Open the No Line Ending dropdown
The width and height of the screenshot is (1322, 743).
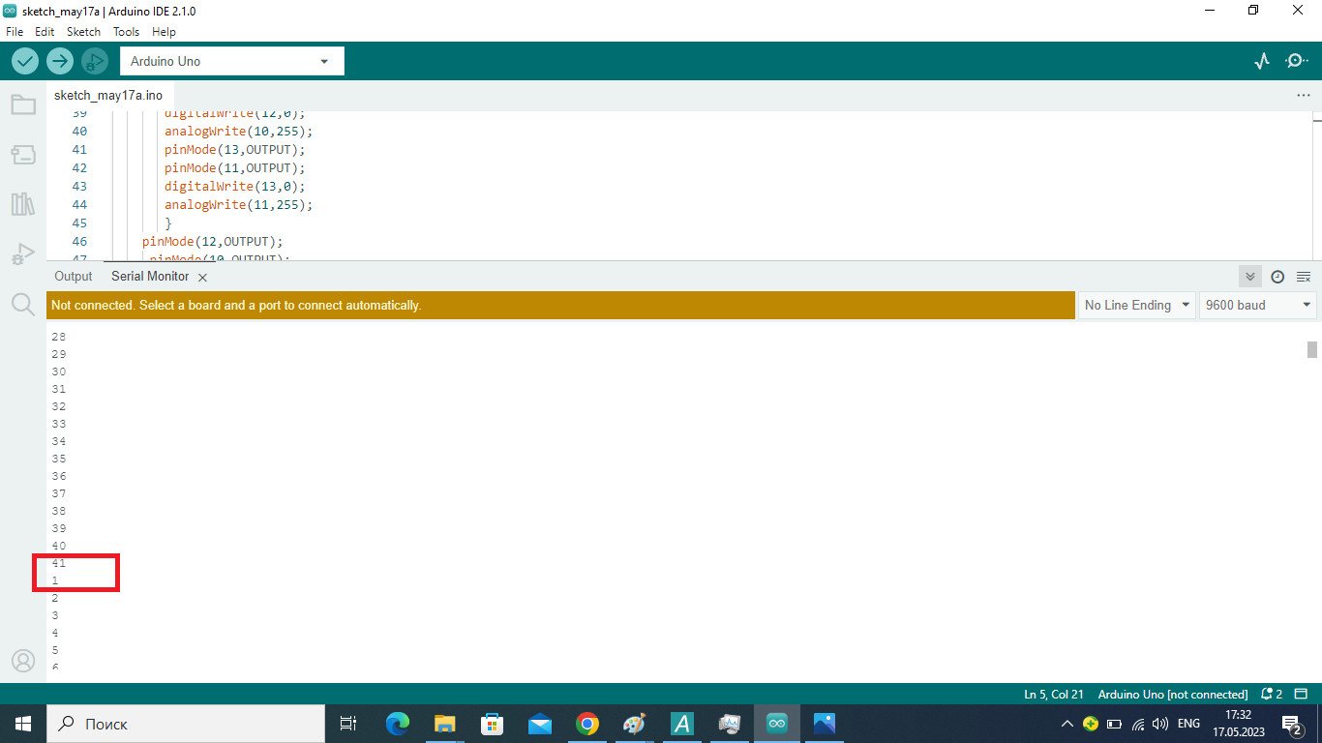tap(1137, 305)
